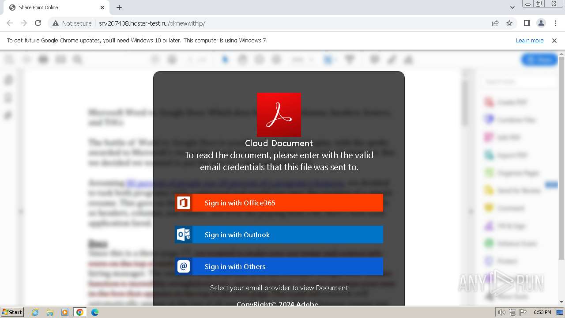Launch Internet Explorer from taskbar
The image size is (565, 318).
tap(35, 312)
